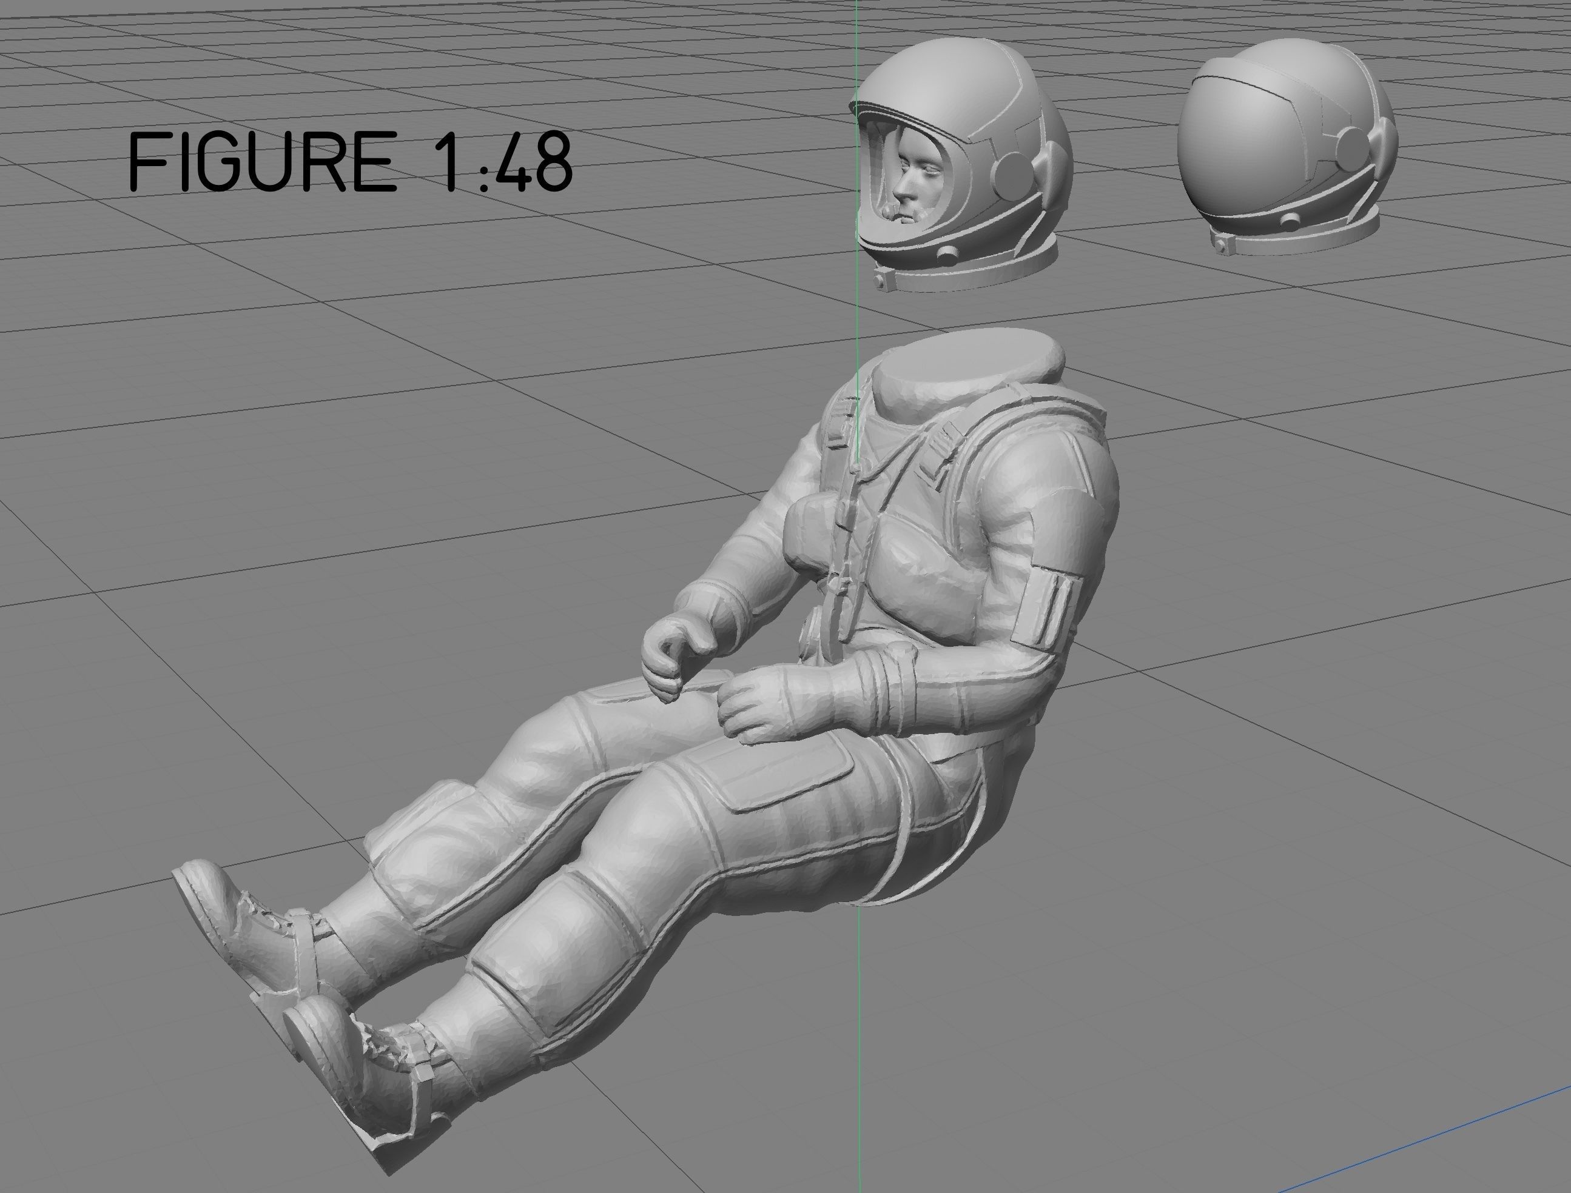Click the 'FIGURE 1:48' text label
This screenshot has height=1193, width=1571.
click(351, 162)
